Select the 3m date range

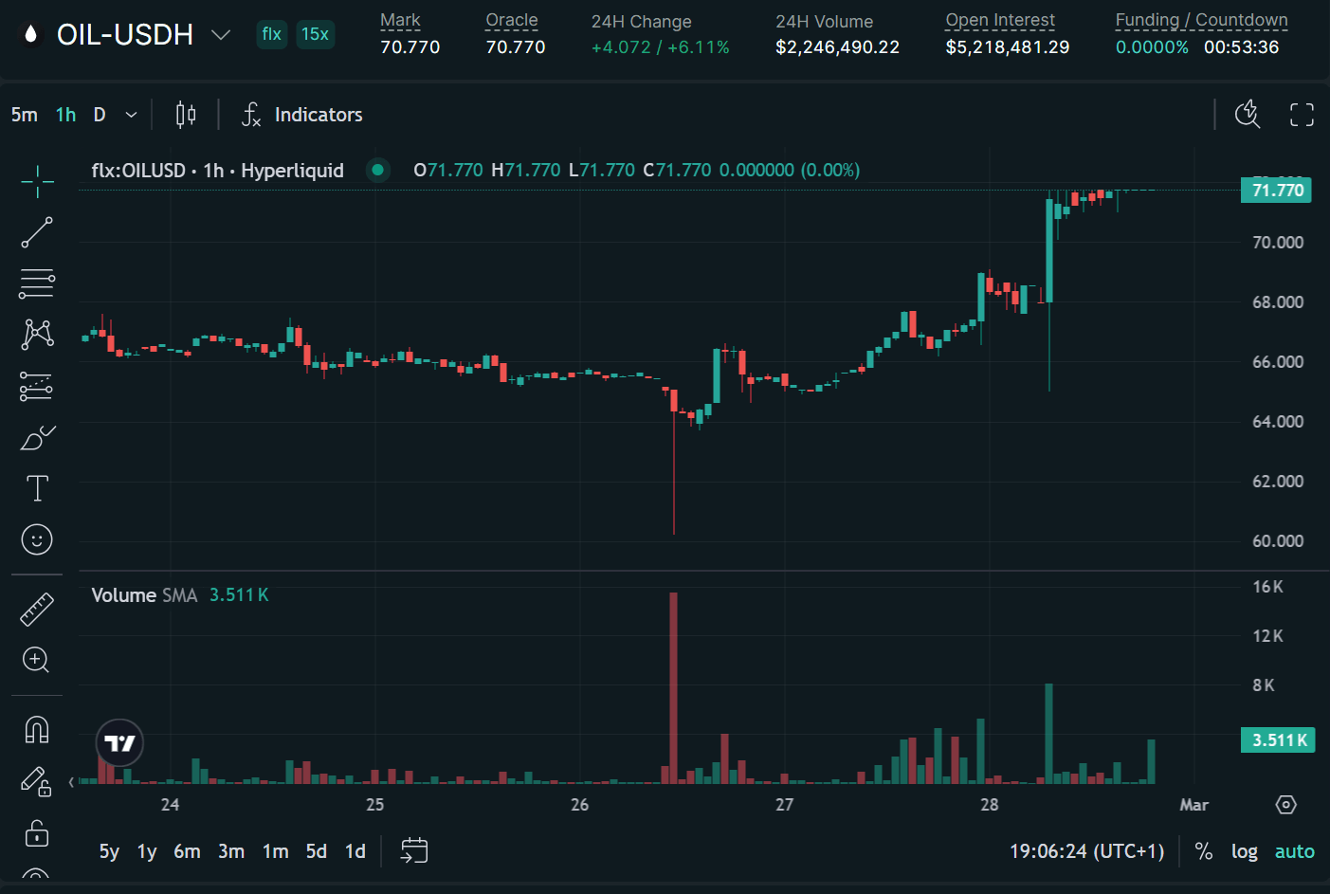(231, 851)
